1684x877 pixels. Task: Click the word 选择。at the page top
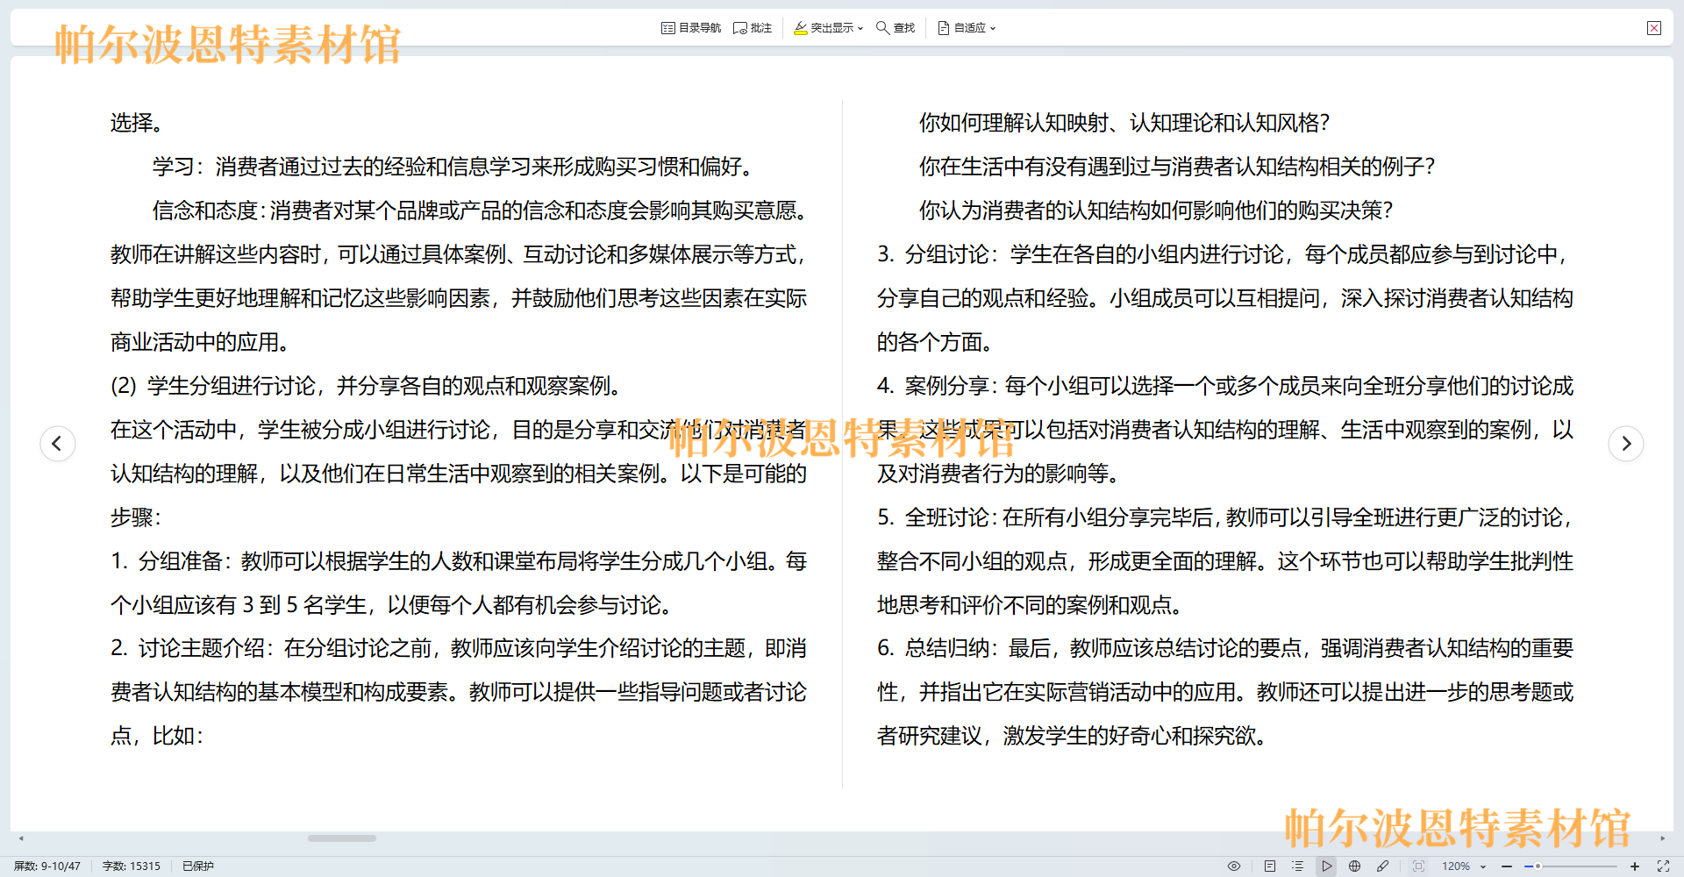click(136, 123)
